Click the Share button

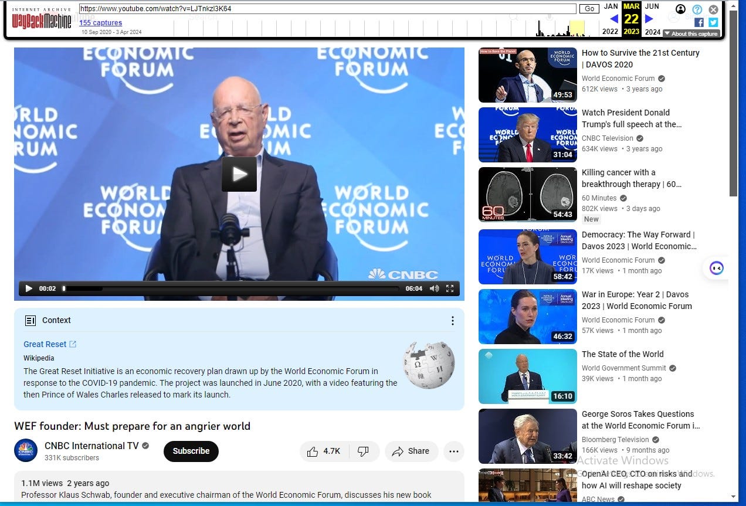click(411, 451)
